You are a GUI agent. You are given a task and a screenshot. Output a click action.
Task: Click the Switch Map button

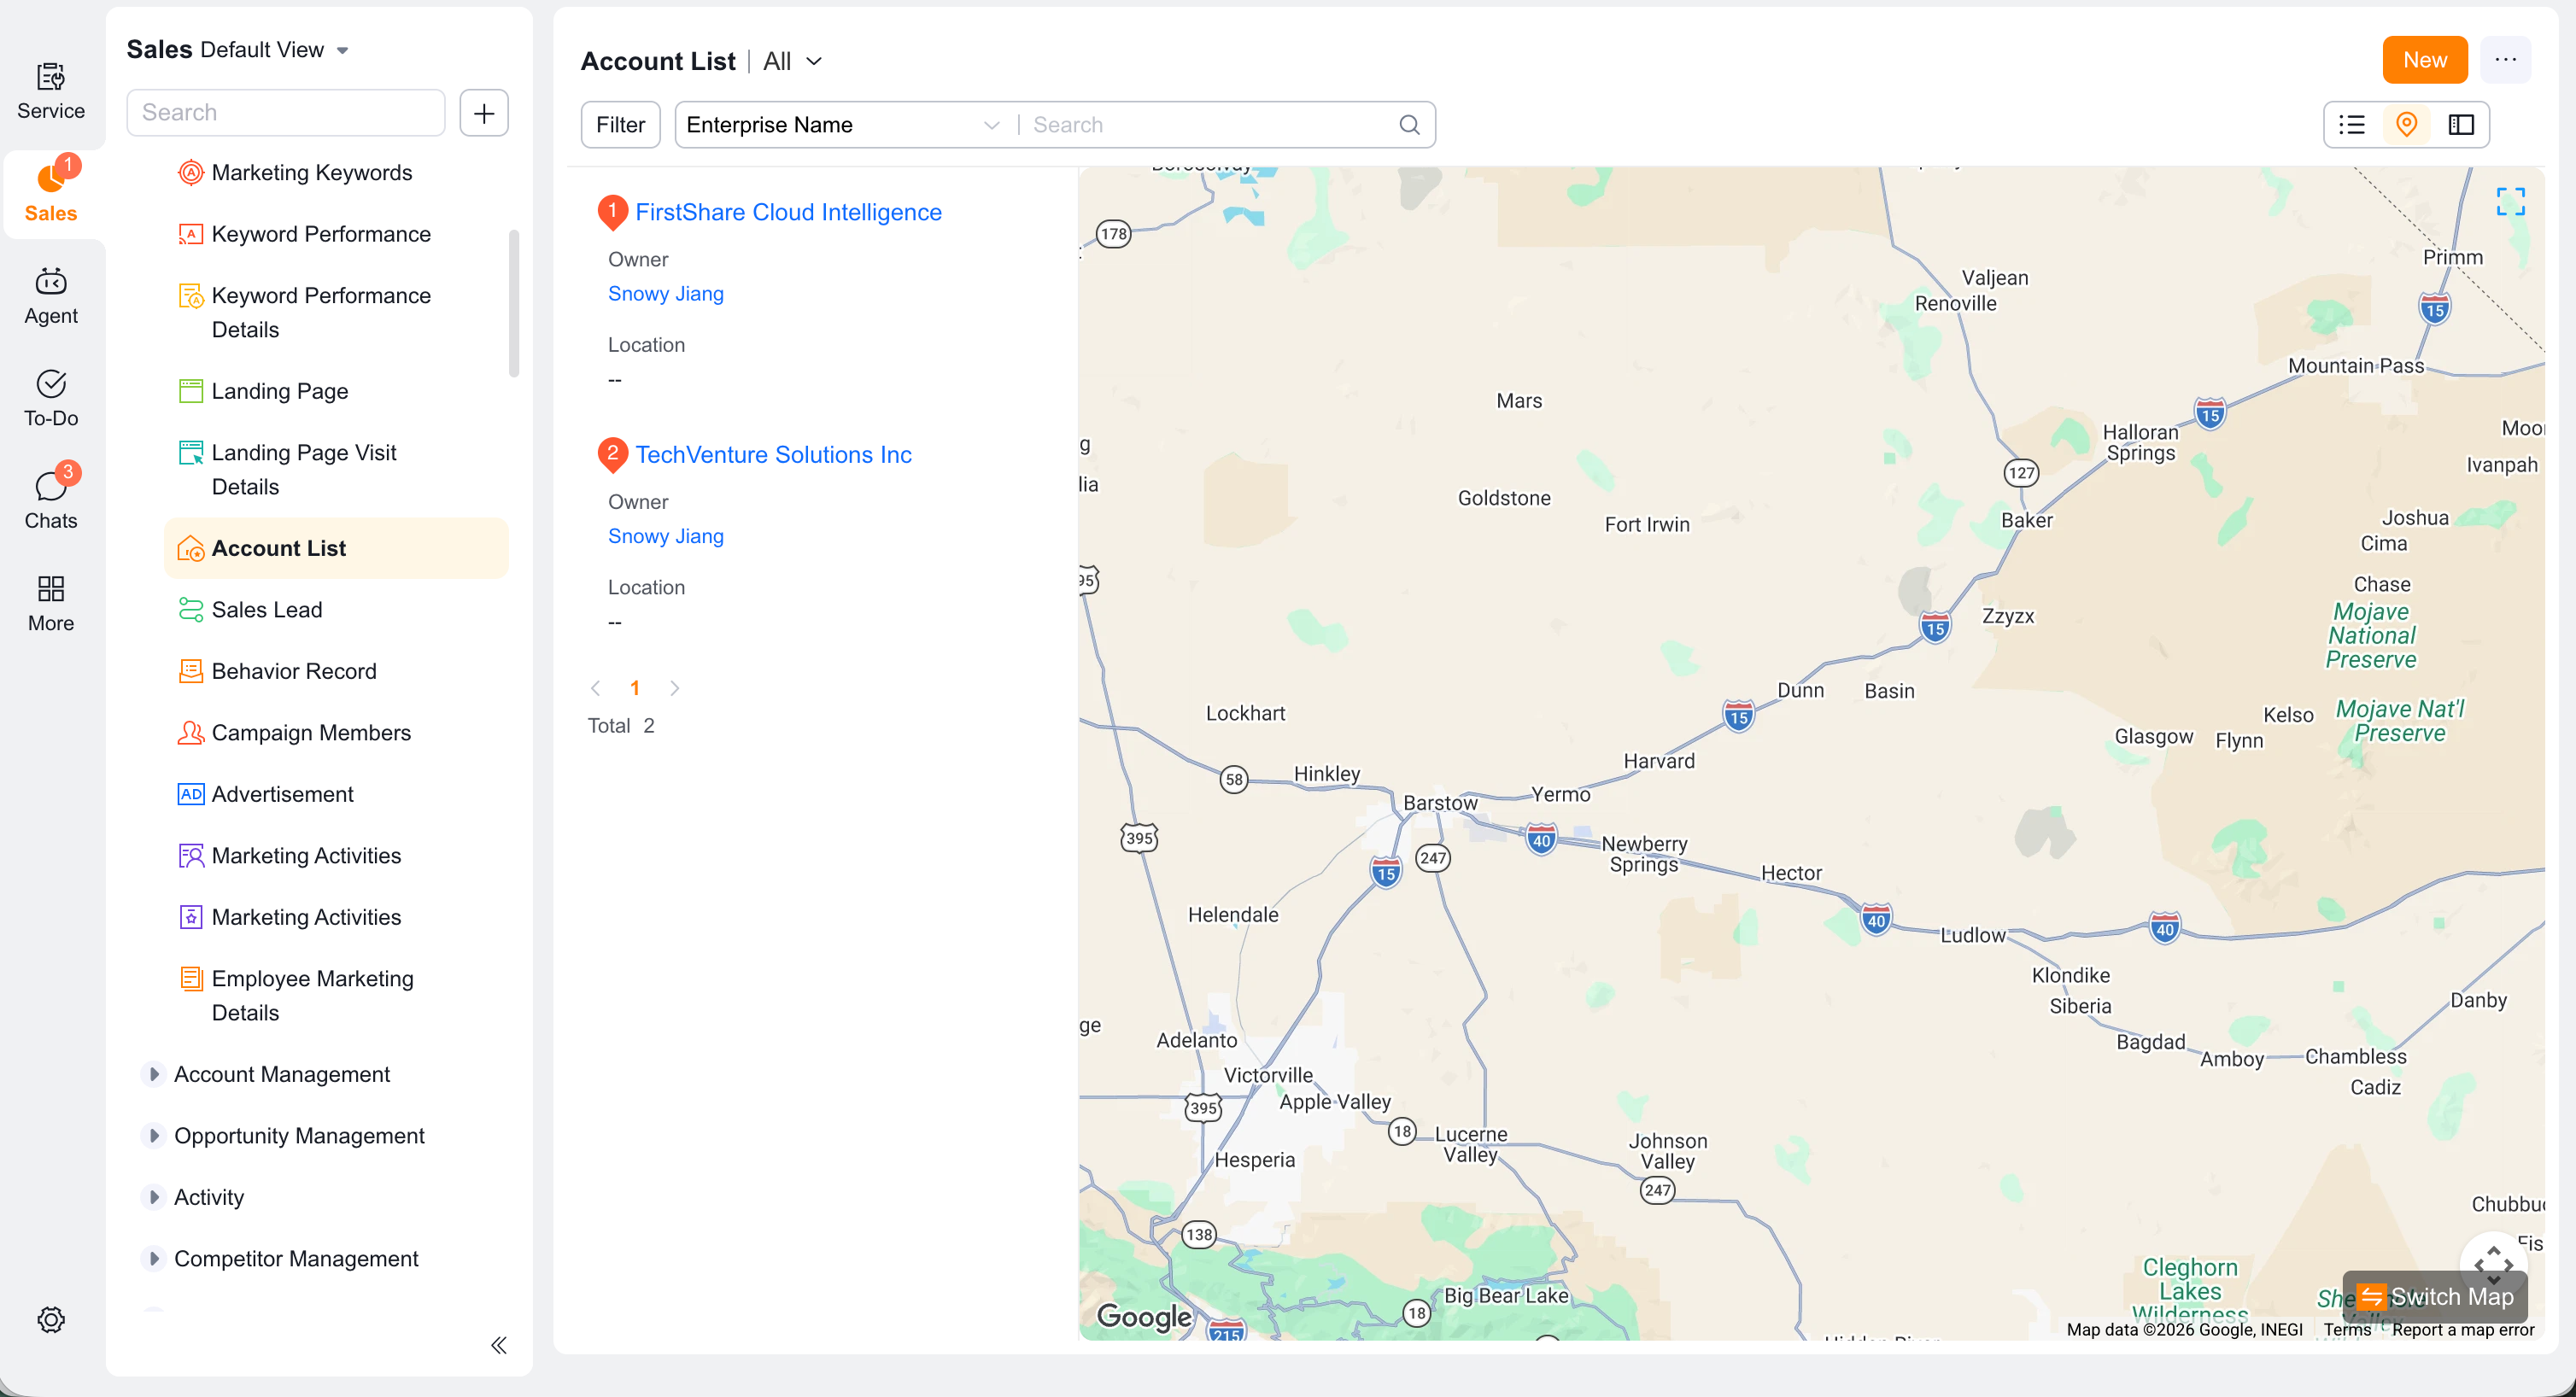(2435, 1297)
